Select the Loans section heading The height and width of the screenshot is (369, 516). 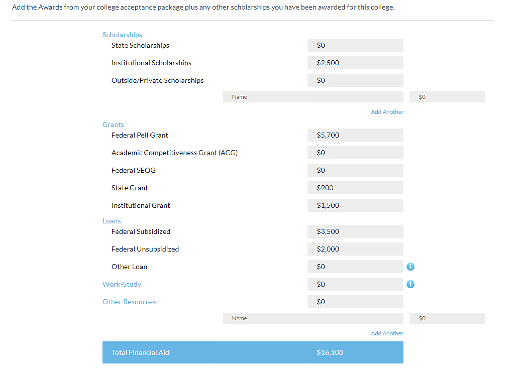[x=112, y=221]
